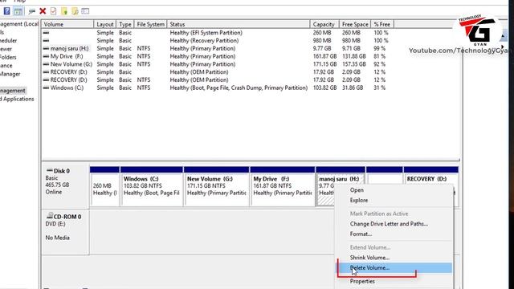Image resolution: width=514 pixels, height=289 pixels.
Task: Sort by the Free Space column header
Action: click(355, 24)
